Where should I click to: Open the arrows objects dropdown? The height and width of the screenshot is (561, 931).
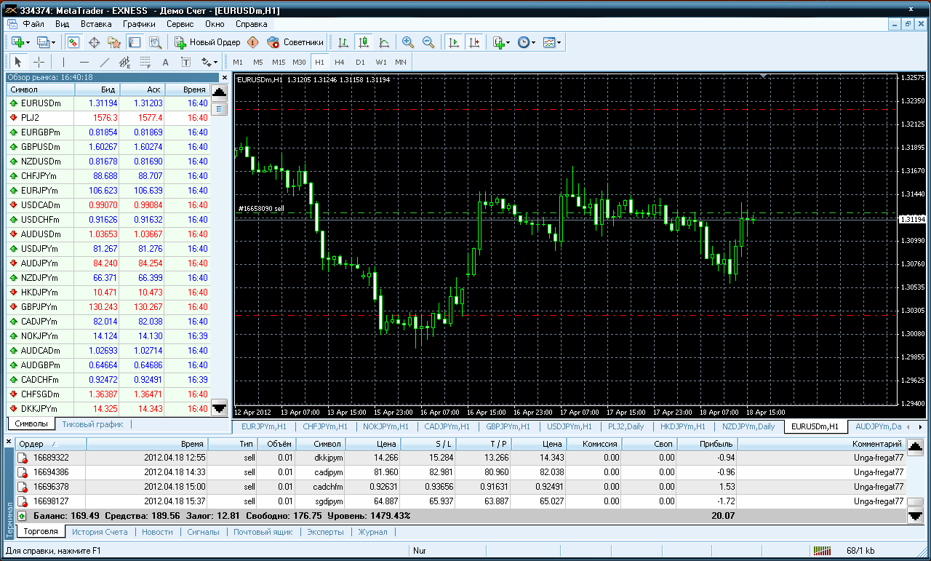tap(209, 62)
